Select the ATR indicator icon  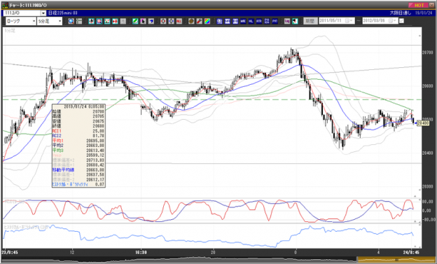(x=259, y=21)
